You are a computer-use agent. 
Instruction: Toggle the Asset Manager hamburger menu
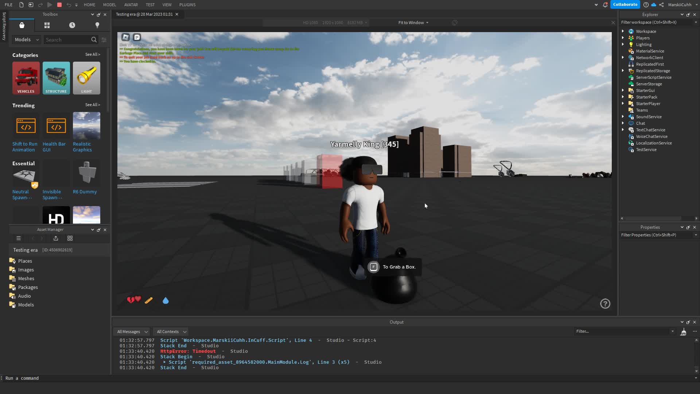click(x=19, y=238)
